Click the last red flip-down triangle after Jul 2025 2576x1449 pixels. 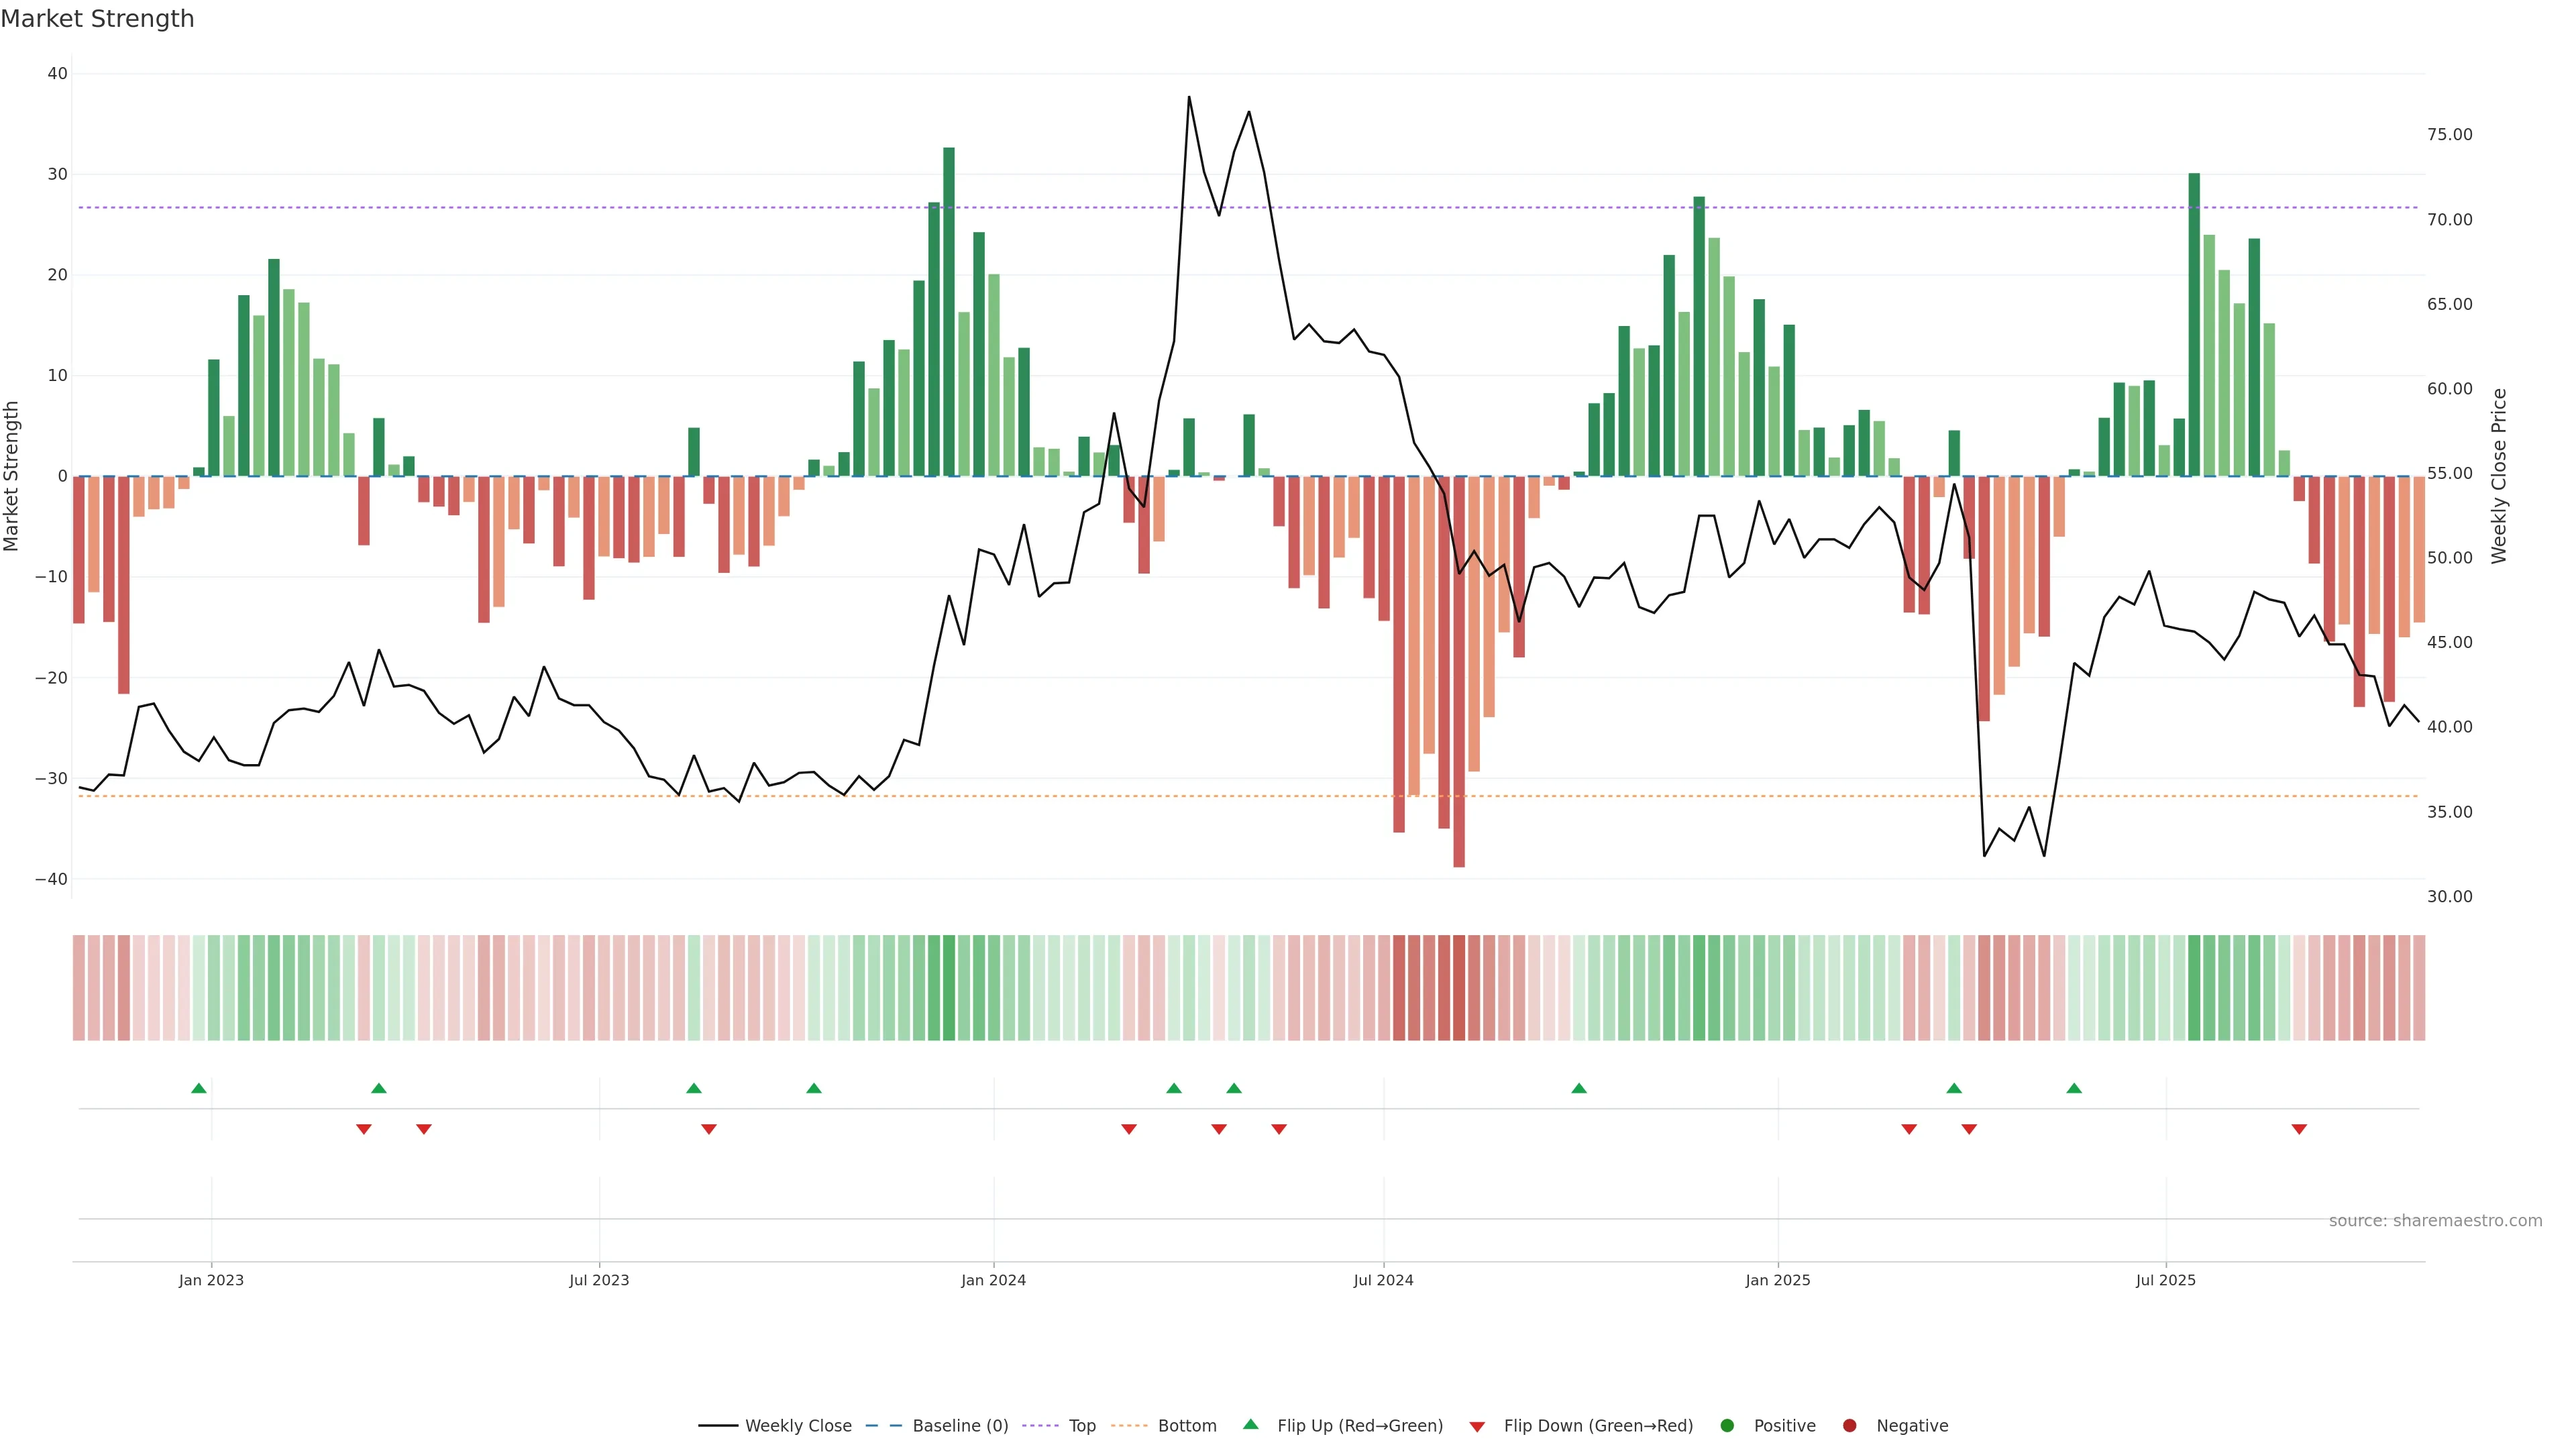coord(2299,1129)
